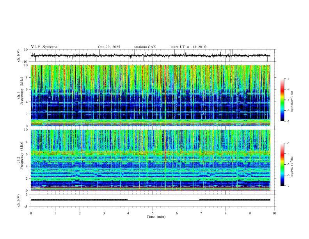Click the ch.3 black signal bar

click(150, 200)
